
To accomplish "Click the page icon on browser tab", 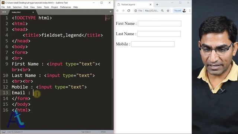I will 119,4.
